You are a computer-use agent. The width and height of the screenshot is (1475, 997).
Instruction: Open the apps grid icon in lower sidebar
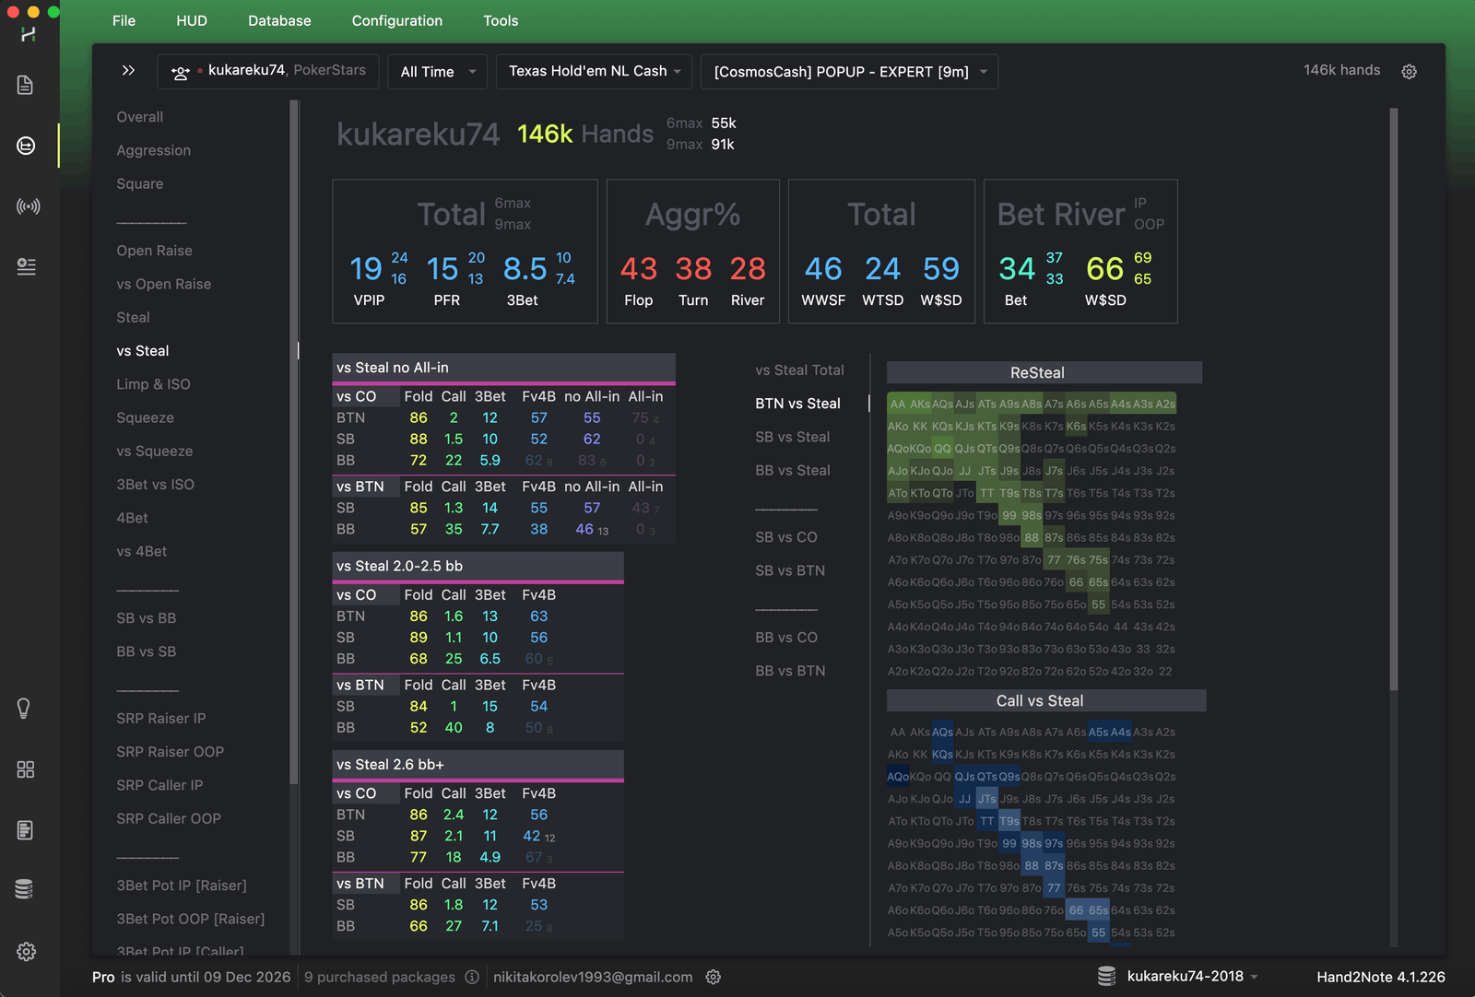25,769
